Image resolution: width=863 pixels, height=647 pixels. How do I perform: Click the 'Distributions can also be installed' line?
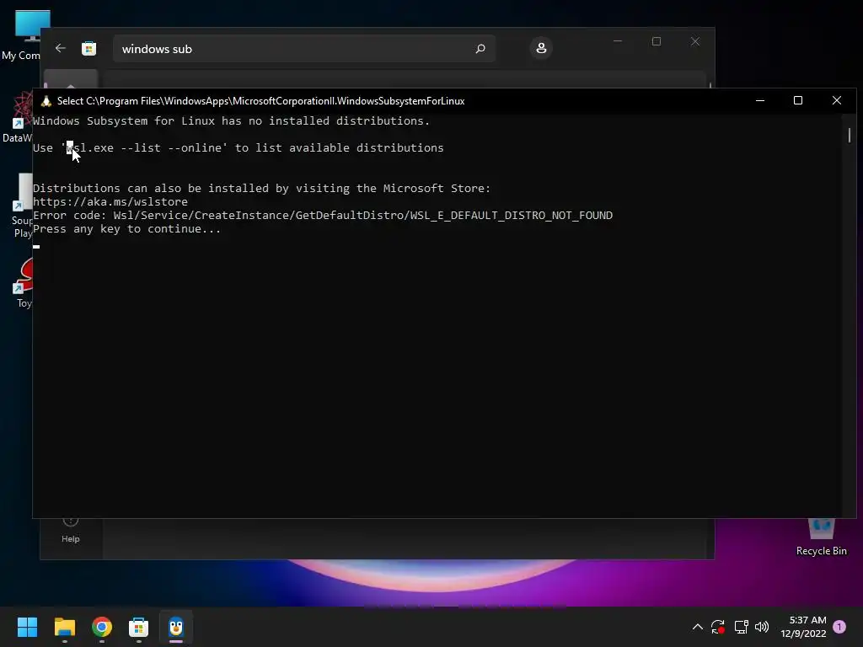pos(261,188)
